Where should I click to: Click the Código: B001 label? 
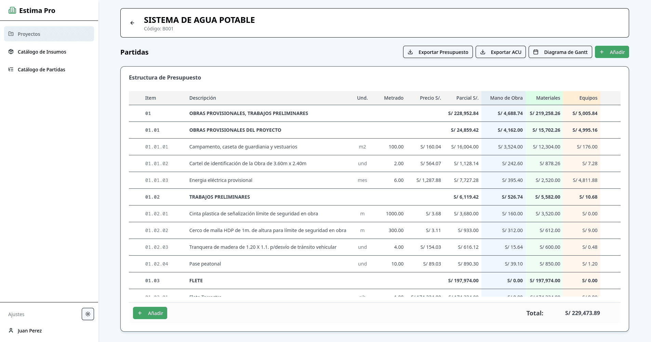pyautogui.click(x=159, y=29)
